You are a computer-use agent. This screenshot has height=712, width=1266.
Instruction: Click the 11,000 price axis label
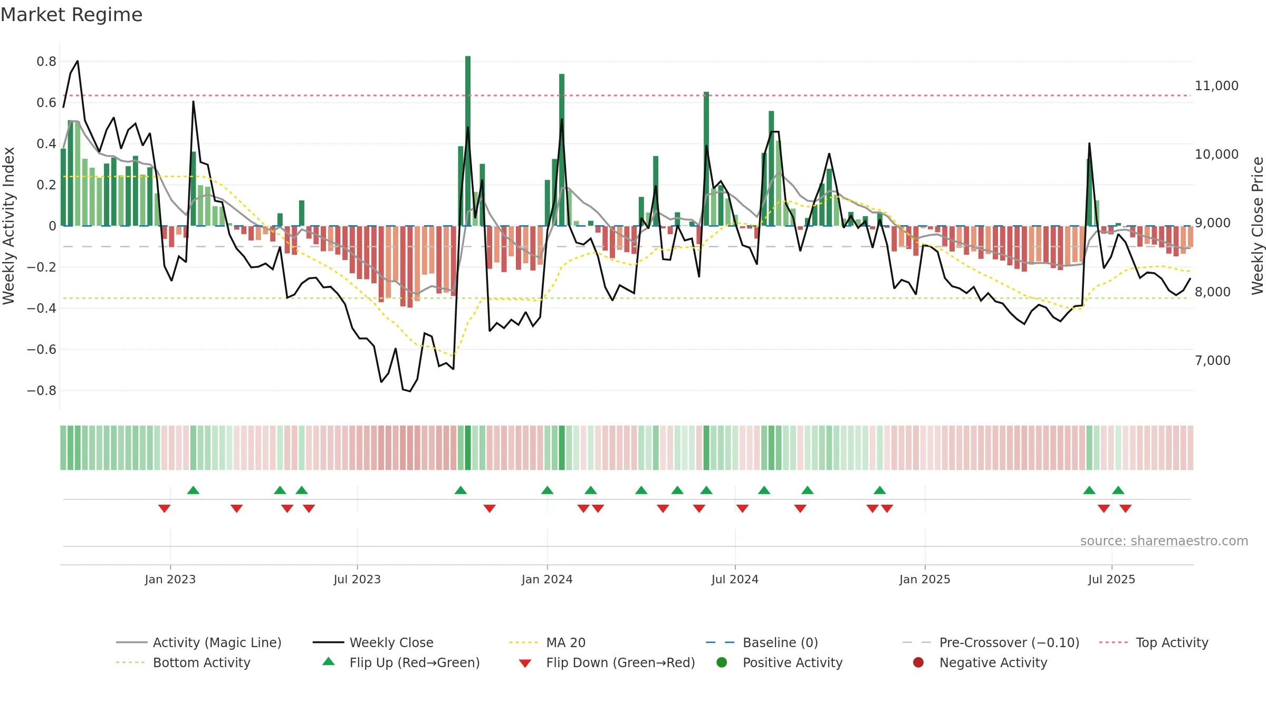1216,86
